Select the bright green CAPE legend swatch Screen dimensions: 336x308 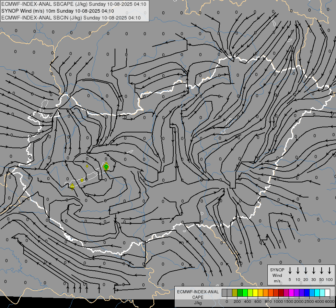[x=245, y=293]
